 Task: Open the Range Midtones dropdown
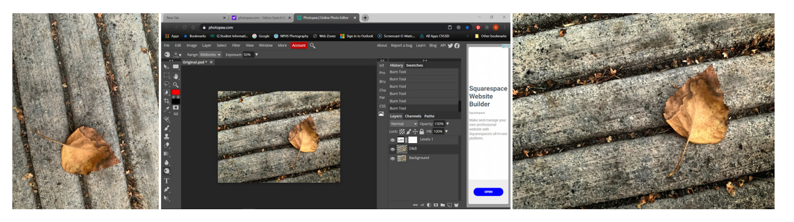[x=210, y=55]
